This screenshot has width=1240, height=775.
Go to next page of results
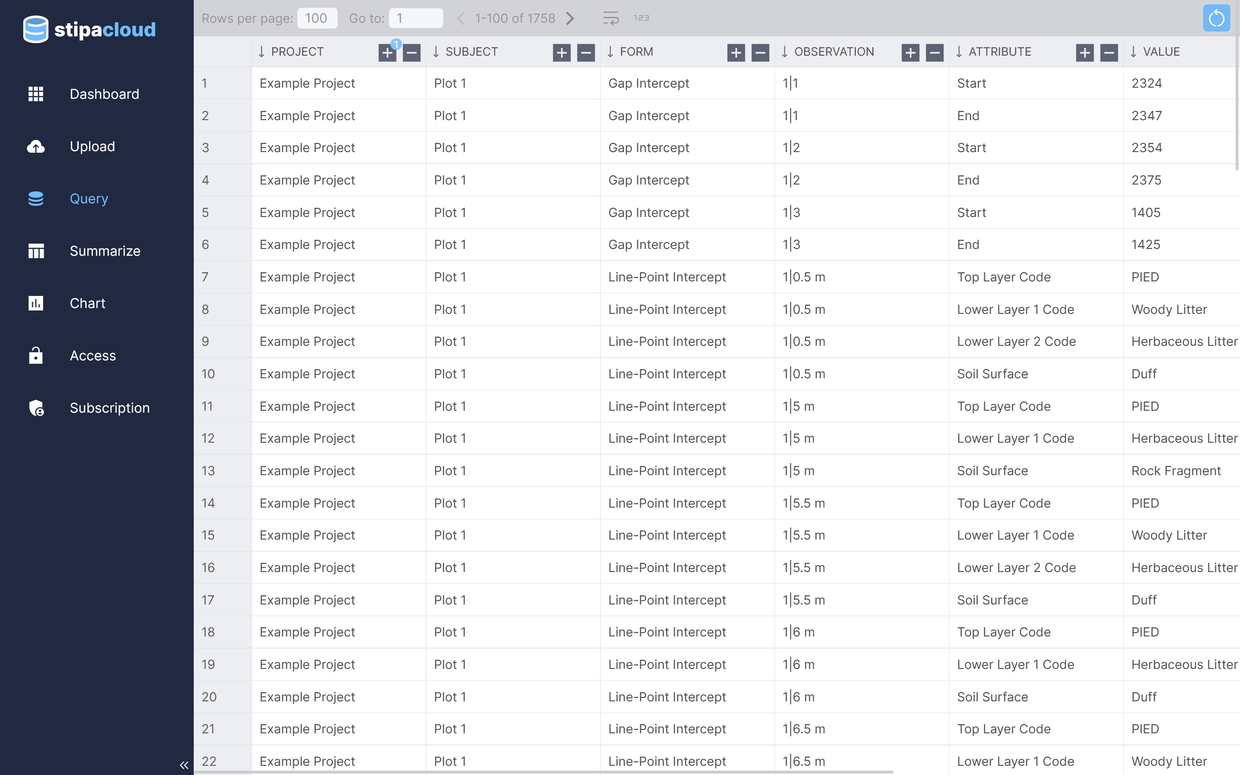pyautogui.click(x=570, y=18)
